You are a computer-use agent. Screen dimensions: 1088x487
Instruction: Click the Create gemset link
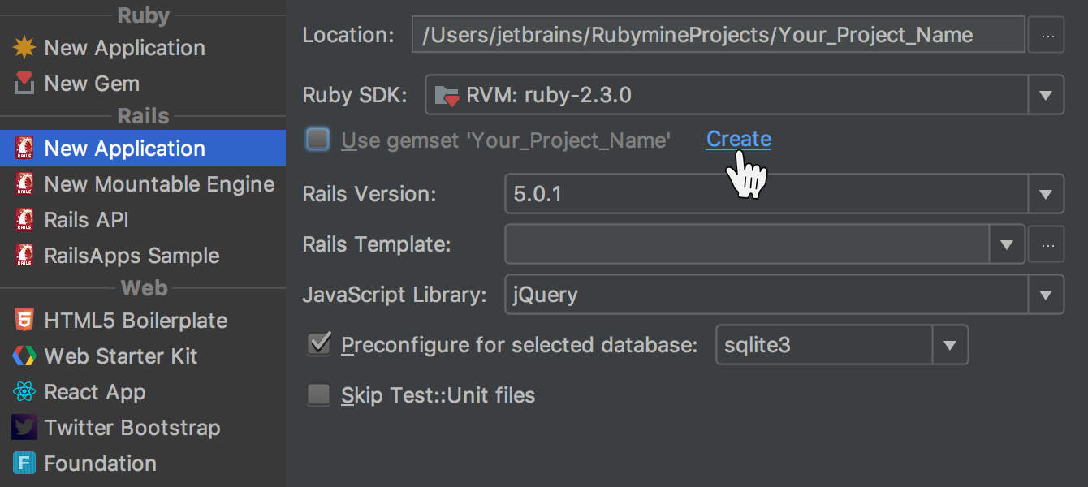pos(739,140)
